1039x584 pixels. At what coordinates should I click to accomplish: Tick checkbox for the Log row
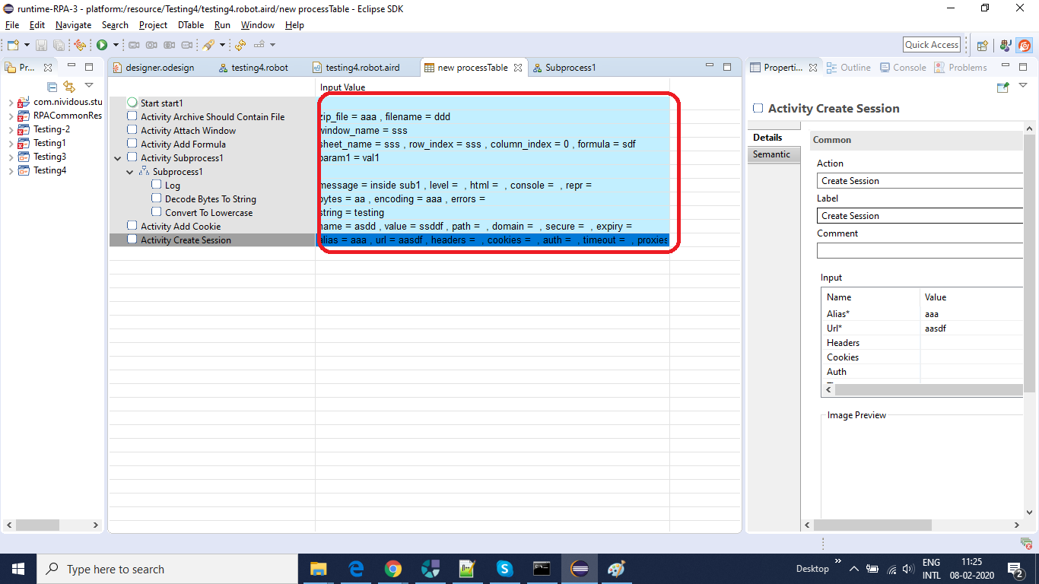point(157,185)
